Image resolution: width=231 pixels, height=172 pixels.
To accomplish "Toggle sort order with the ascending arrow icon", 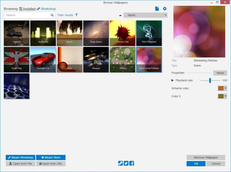I will tap(120, 15).
